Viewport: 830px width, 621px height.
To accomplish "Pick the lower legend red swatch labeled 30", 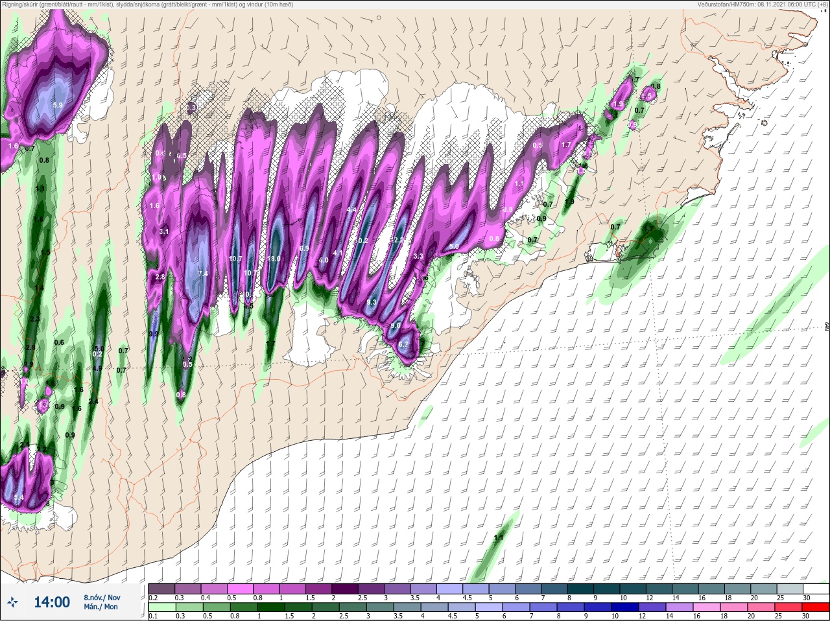I will [x=816, y=607].
